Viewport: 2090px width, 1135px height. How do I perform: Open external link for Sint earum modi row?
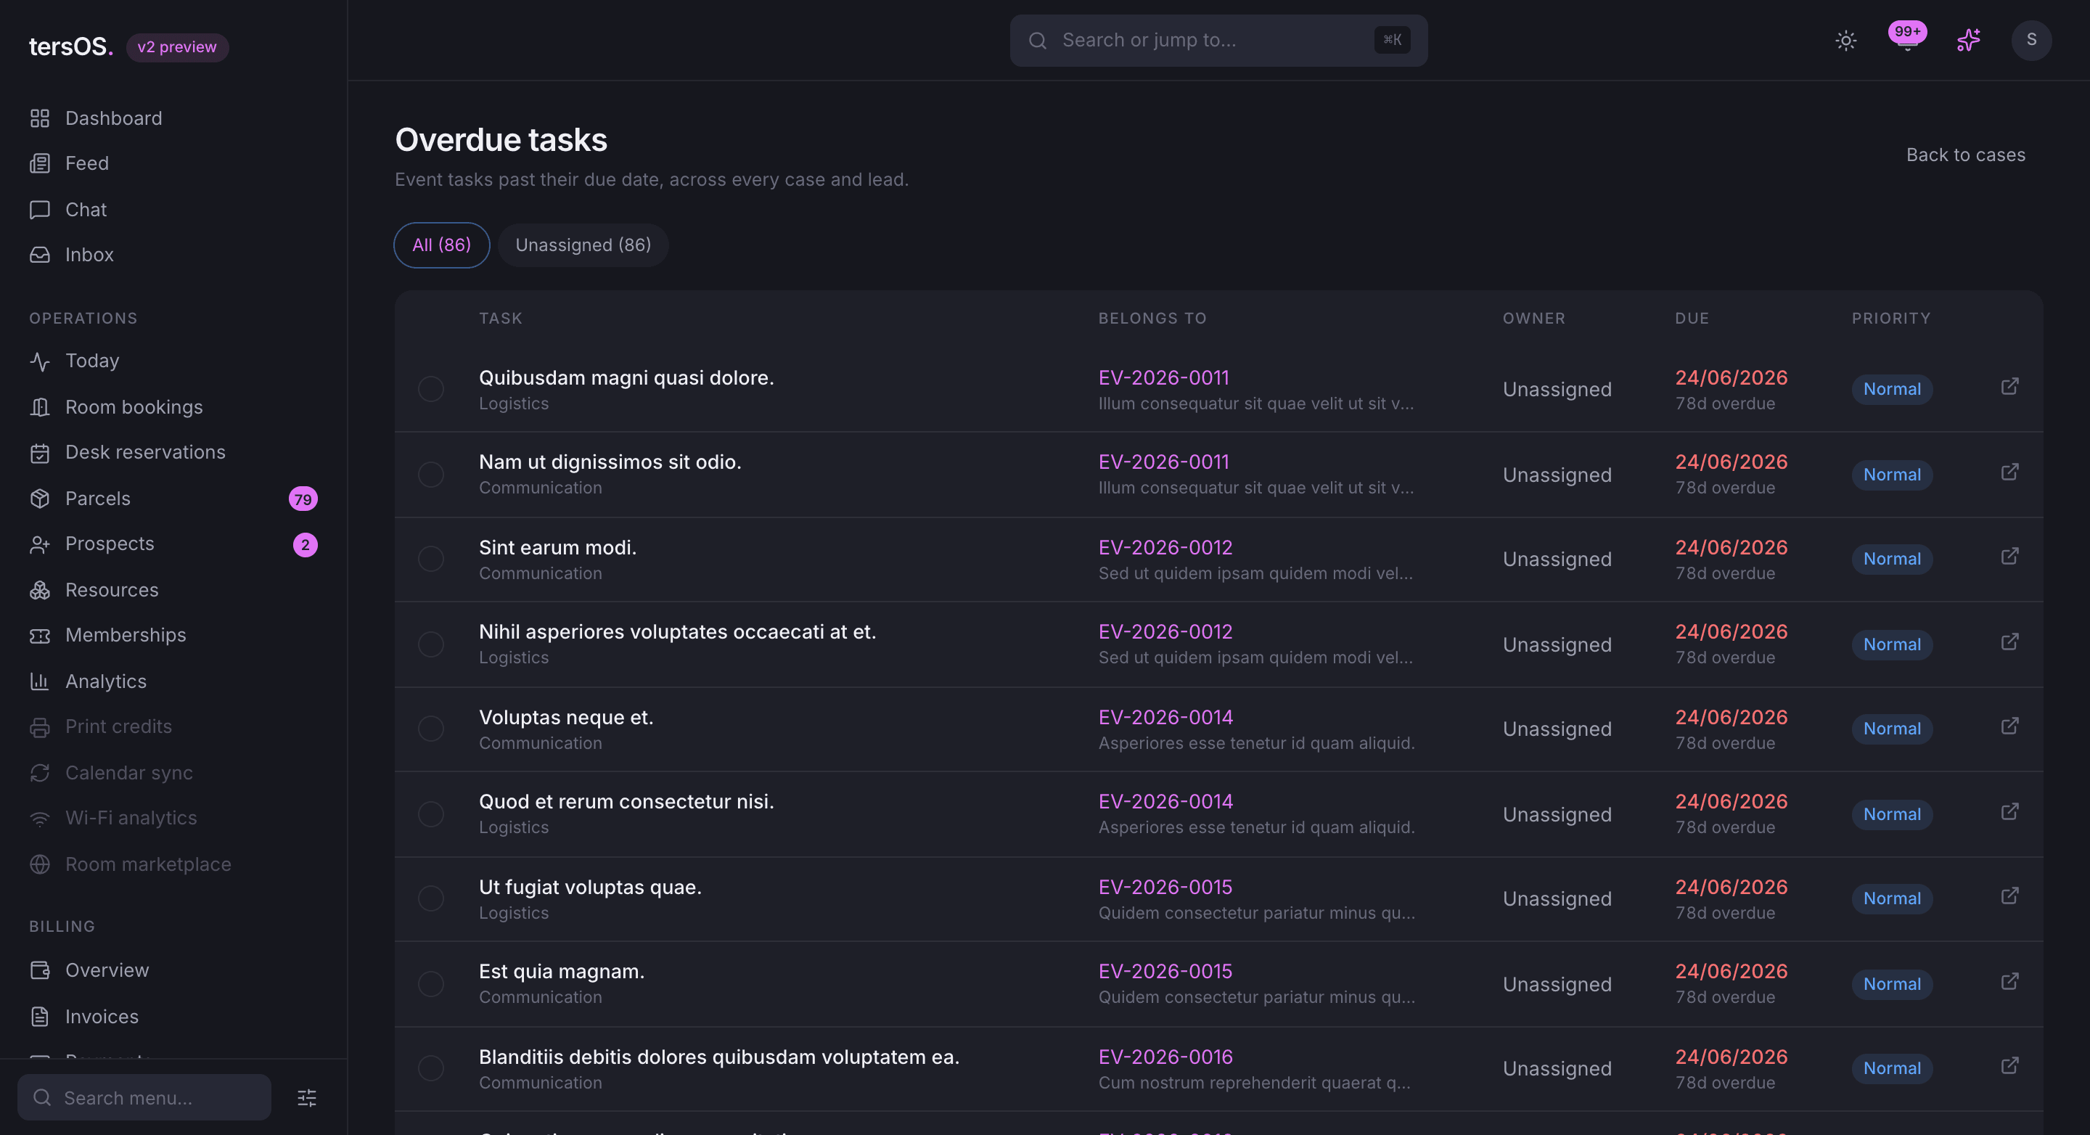pyautogui.click(x=2009, y=556)
